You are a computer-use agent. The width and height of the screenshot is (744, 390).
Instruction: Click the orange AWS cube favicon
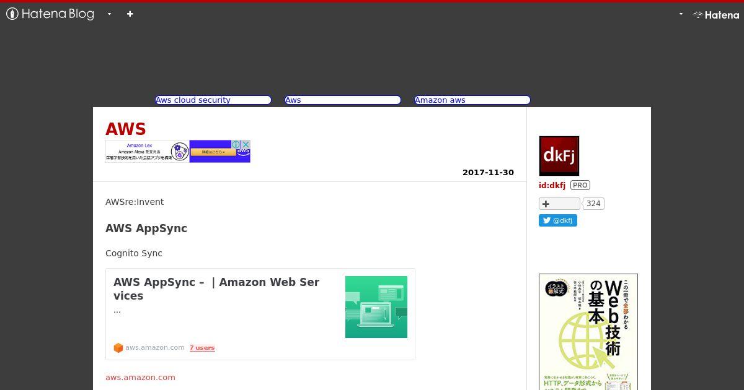coord(118,348)
